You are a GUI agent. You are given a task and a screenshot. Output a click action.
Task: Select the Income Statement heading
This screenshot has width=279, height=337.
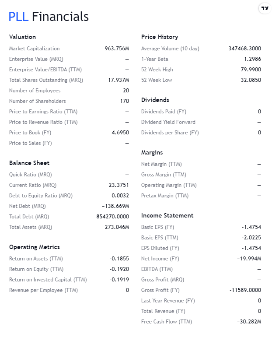(167, 215)
